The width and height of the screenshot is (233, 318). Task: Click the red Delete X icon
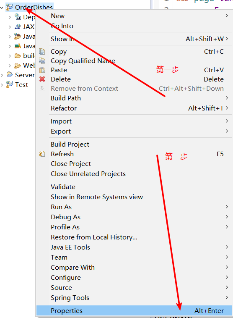pyautogui.click(x=42, y=79)
